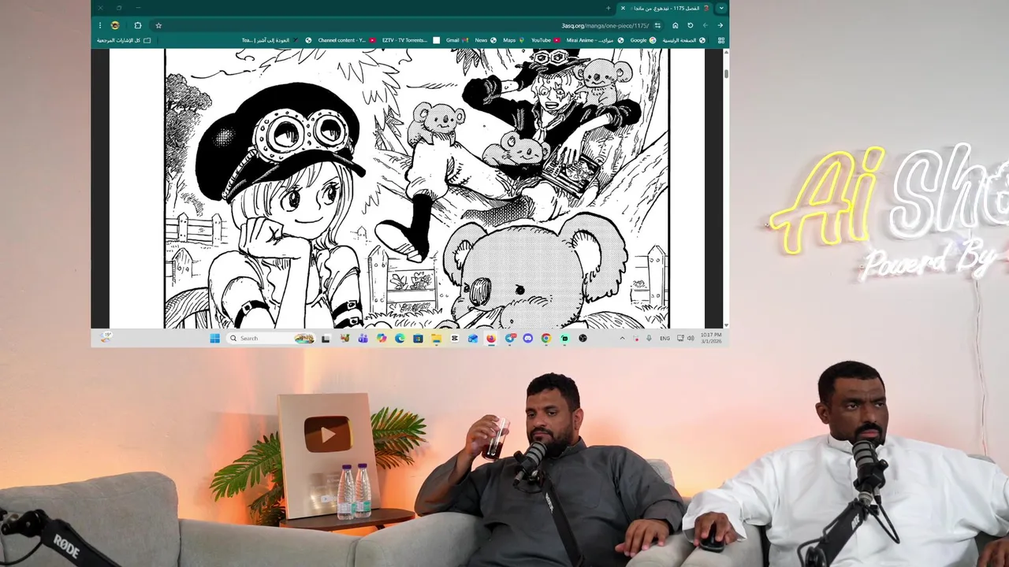Open the News bookmark

(486, 40)
